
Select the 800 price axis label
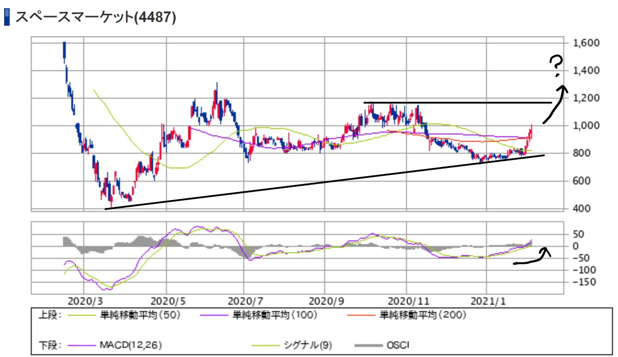click(580, 153)
